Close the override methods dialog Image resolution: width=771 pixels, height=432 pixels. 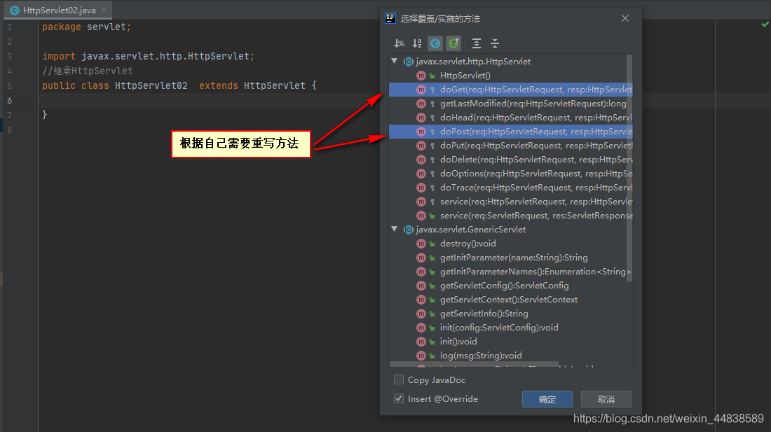[x=625, y=18]
